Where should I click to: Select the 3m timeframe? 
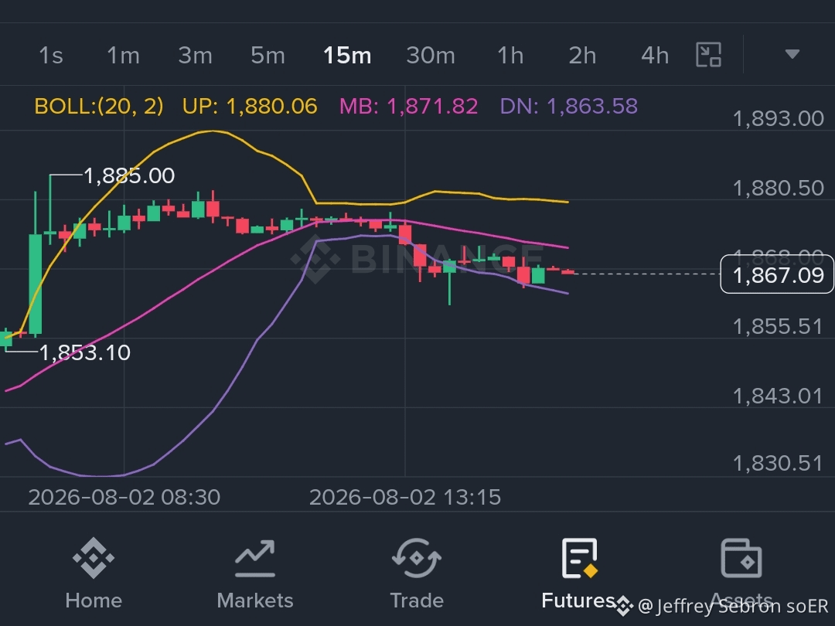pyautogui.click(x=195, y=56)
